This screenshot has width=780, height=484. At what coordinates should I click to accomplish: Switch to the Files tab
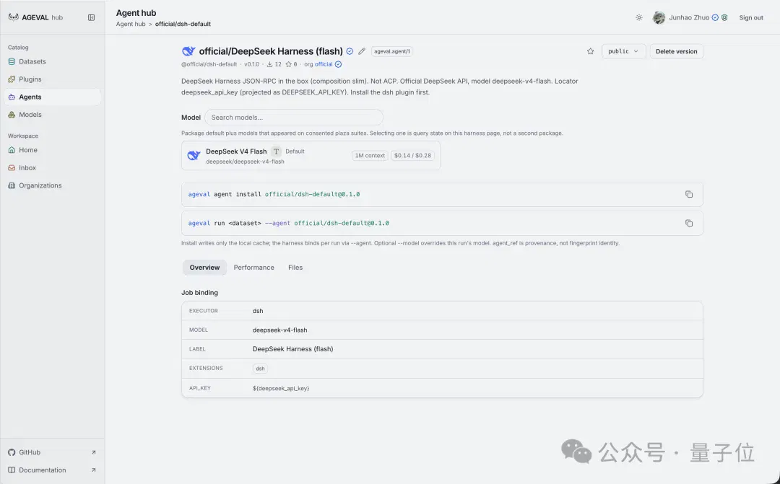[x=295, y=268]
